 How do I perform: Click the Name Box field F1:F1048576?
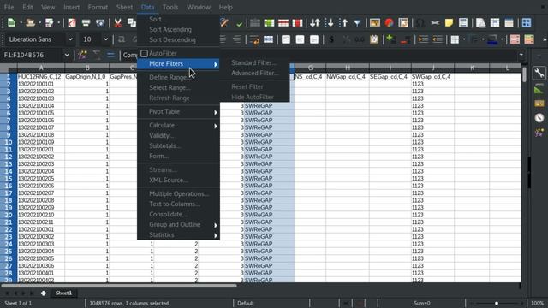click(33, 55)
